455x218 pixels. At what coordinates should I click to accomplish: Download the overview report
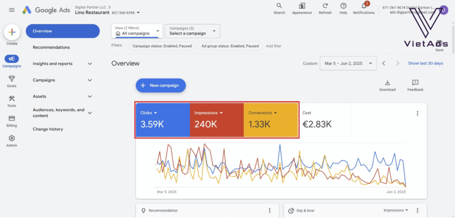387,86
